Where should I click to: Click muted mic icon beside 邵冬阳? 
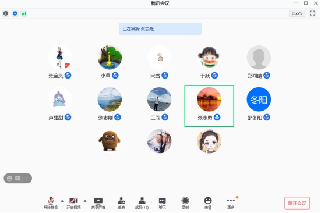(267, 118)
